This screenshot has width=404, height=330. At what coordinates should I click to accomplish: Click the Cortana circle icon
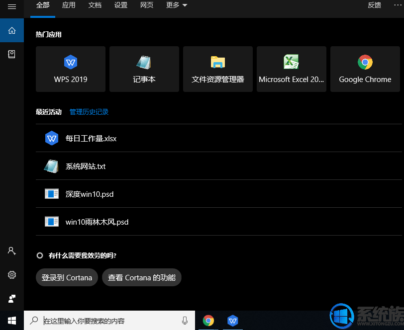pyautogui.click(x=40, y=255)
